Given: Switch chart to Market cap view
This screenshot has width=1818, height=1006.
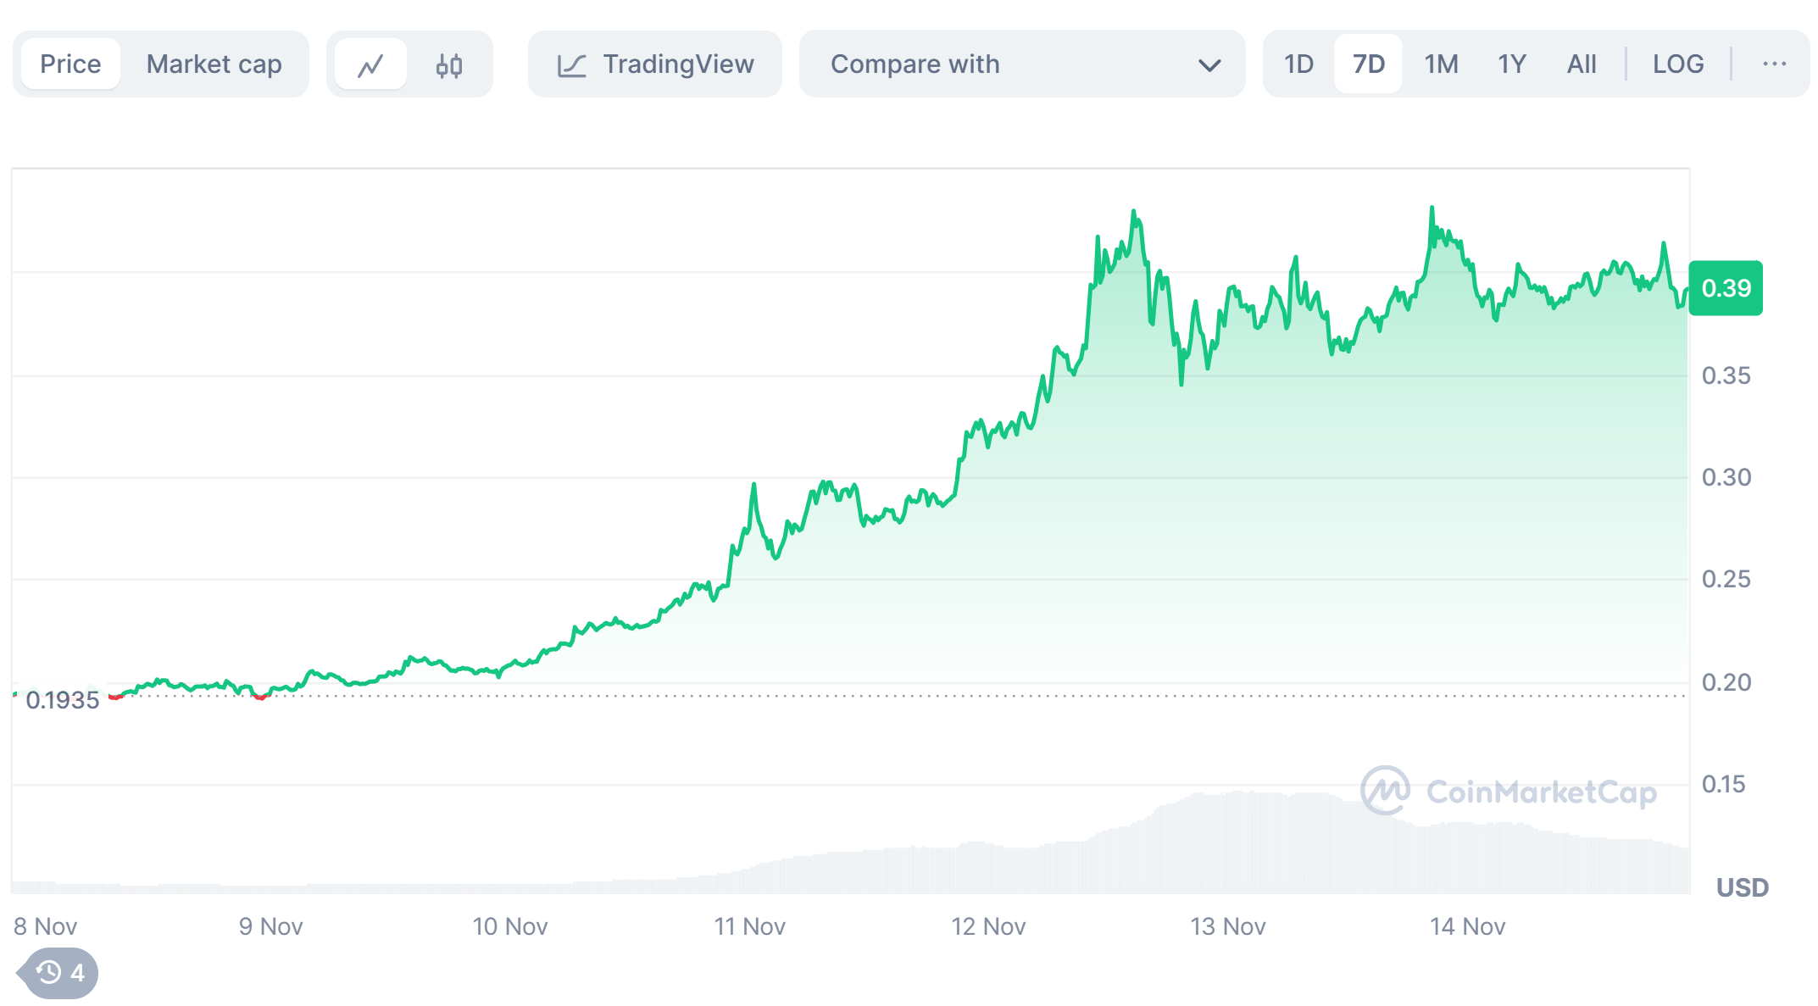Looking at the screenshot, I should tap(214, 64).
